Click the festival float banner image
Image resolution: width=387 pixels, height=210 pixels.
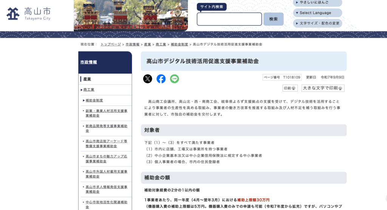click(x=131, y=15)
